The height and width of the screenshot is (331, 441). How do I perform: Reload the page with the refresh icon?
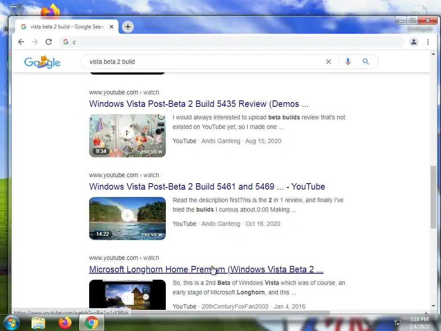point(49,42)
